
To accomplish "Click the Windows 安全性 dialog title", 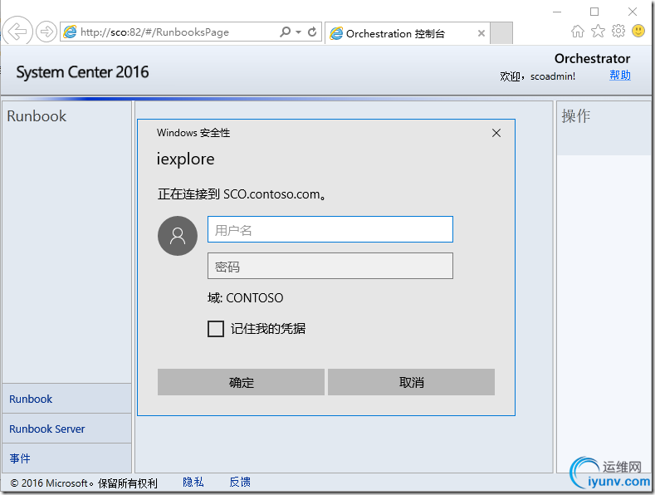I will tap(193, 133).
